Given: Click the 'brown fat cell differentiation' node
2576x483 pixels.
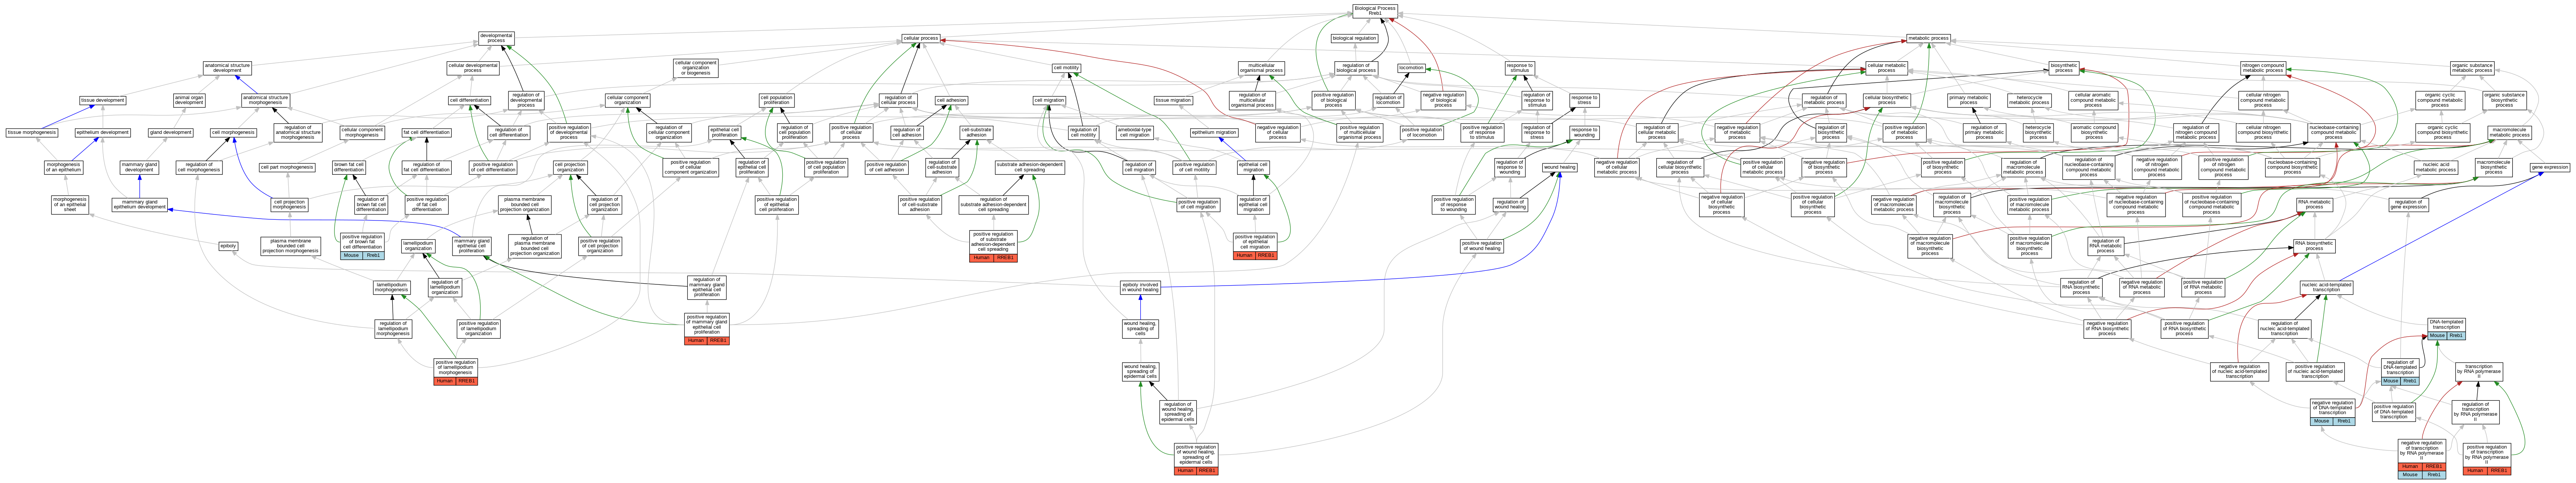Looking at the screenshot, I should coord(349,167).
